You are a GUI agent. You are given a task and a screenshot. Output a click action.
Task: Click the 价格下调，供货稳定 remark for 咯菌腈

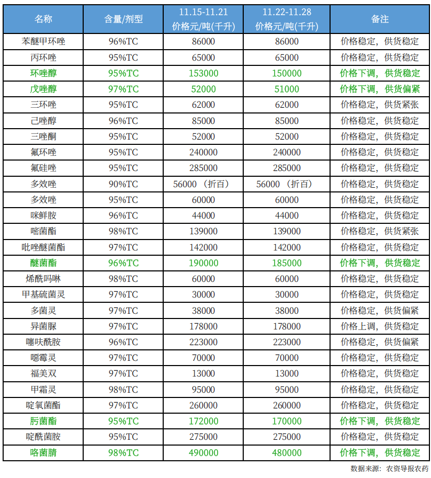tap(380, 453)
